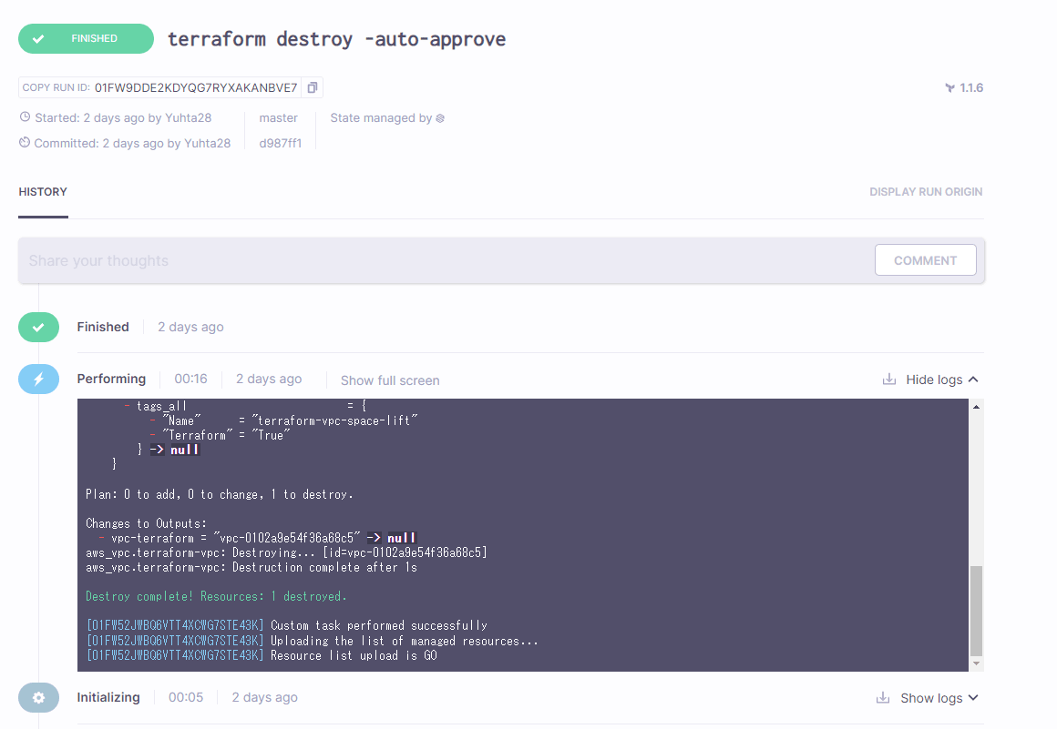This screenshot has height=729, width=1057.
Task: Click the Performing duration 00:16
Action: pyautogui.click(x=190, y=379)
